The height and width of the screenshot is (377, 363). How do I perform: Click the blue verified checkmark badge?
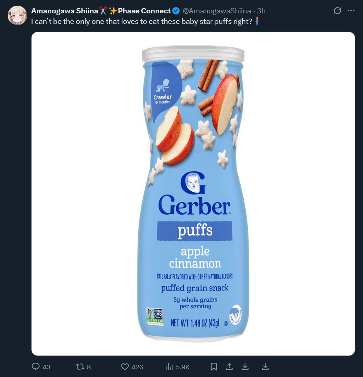pos(176,11)
